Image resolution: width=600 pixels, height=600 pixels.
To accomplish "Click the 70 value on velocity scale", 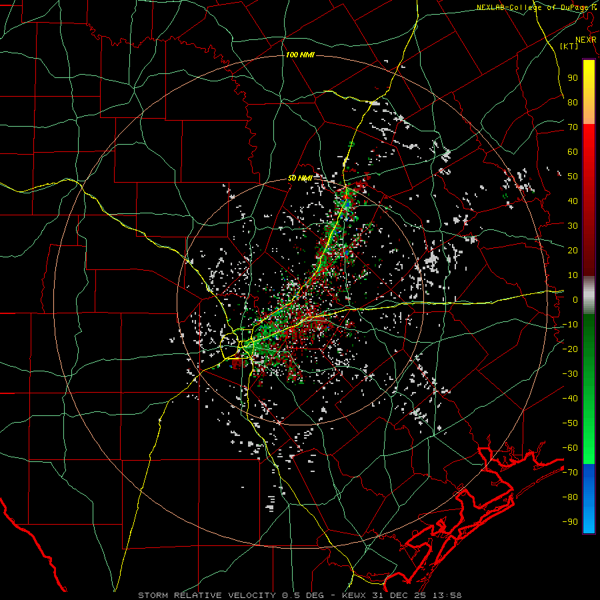I will pyautogui.click(x=573, y=127).
